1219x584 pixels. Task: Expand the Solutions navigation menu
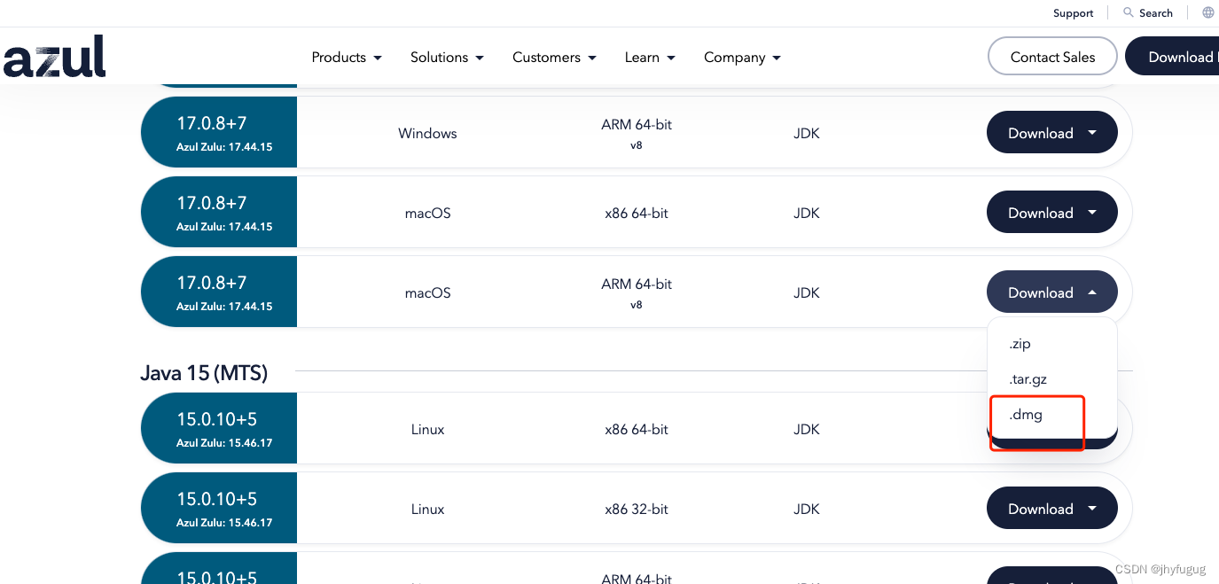point(447,57)
